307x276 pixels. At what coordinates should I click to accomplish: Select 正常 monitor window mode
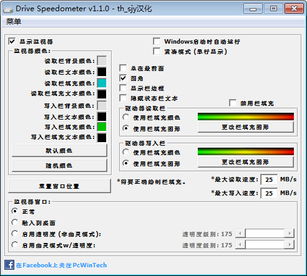click(x=15, y=211)
